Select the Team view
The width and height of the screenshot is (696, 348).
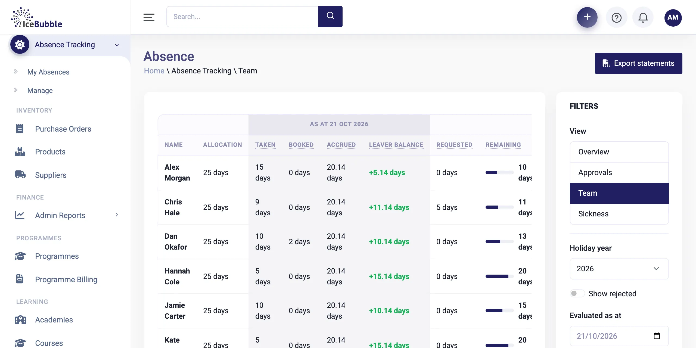tap(619, 193)
